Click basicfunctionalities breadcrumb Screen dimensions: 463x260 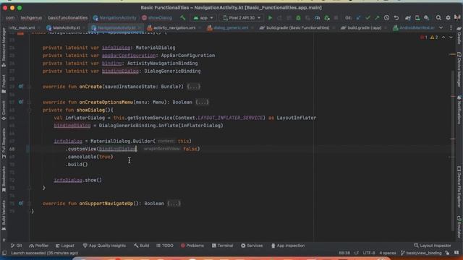[x=67, y=18]
